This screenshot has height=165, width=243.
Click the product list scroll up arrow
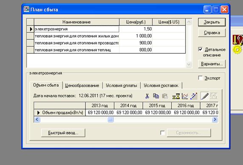coord(189,22)
